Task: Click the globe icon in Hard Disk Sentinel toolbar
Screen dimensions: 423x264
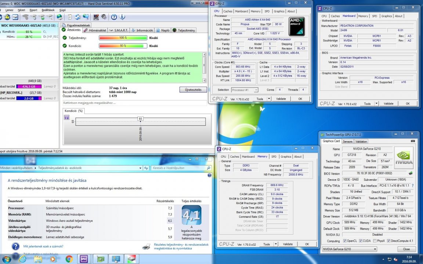Action: (59, 17)
